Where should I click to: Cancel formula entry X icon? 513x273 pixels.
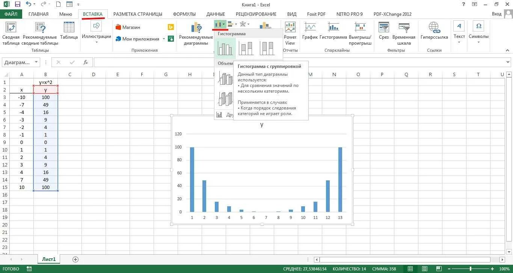pos(59,62)
